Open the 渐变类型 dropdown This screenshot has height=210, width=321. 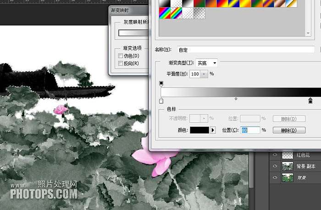click(207, 63)
